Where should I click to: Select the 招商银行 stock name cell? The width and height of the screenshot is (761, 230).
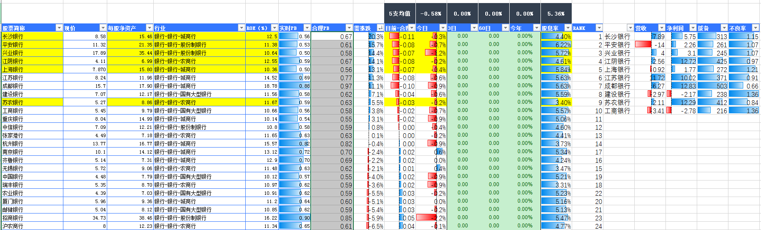point(33,218)
